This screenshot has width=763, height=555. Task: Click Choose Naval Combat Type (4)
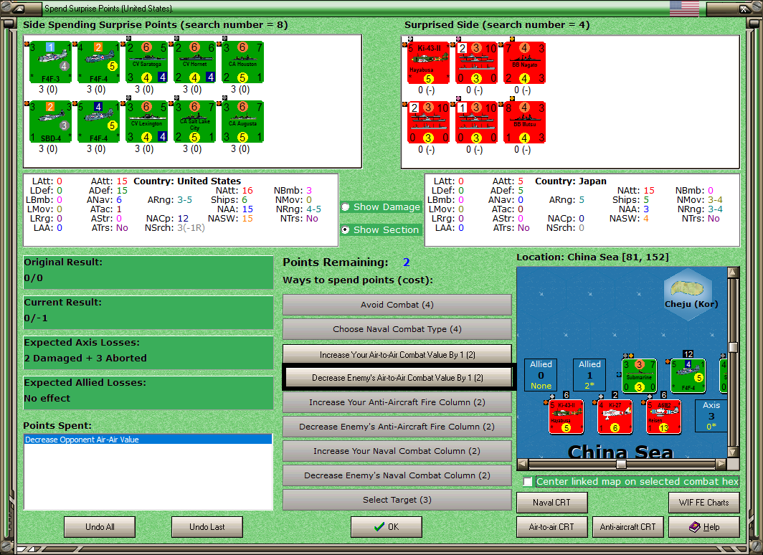397,329
